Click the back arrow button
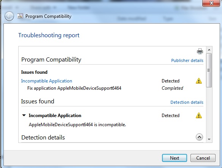 click(9, 16)
